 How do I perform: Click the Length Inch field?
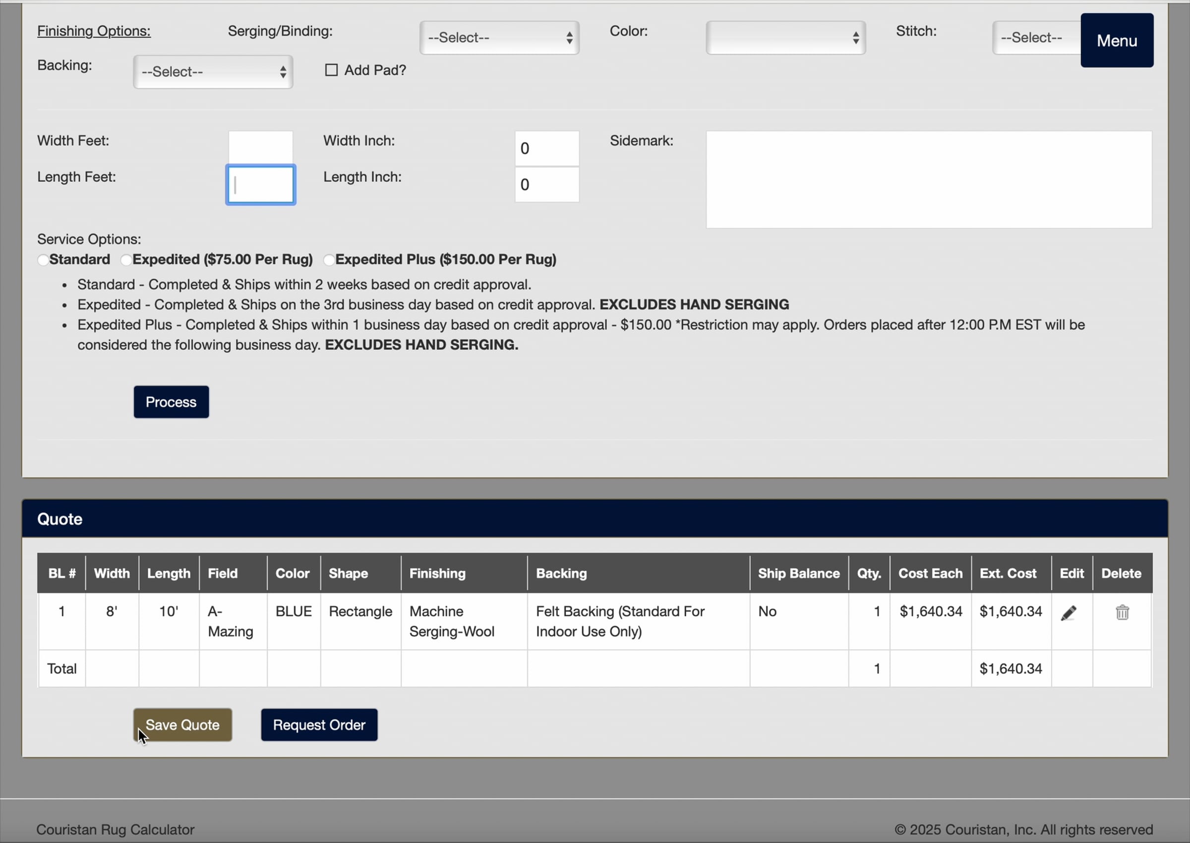547,184
